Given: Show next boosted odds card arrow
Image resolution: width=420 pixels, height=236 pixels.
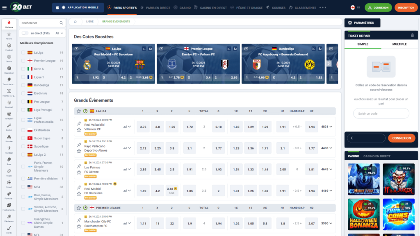Looking at the screenshot, I should coord(329,64).
